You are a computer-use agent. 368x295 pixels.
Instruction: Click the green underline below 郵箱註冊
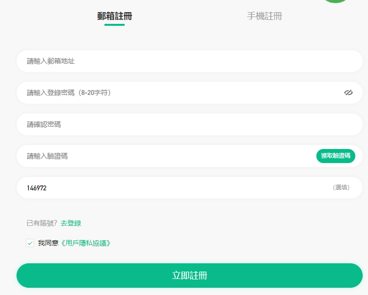115,25
